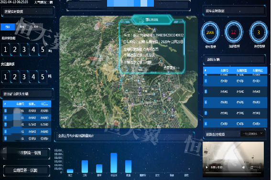Click 车牌号 column header in 超限车辆 table
The image size is (271, 180).
224,70
